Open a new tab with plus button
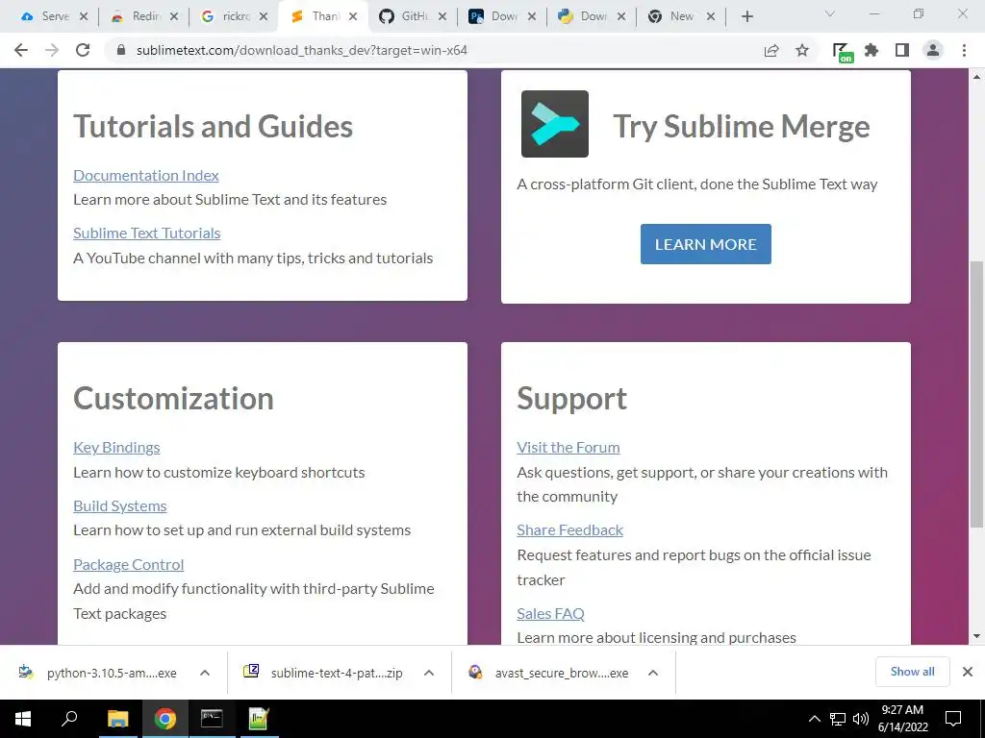The image size is (985, 738). (x=746, y=16)
